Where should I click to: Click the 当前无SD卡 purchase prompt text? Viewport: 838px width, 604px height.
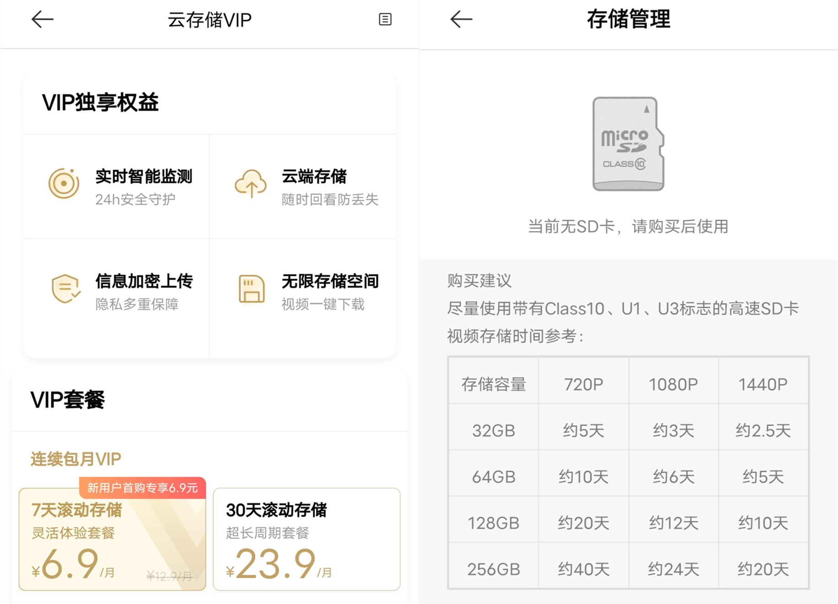tap(628, 226)
